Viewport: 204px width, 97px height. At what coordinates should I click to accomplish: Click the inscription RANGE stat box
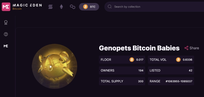[x=171, y=81]
